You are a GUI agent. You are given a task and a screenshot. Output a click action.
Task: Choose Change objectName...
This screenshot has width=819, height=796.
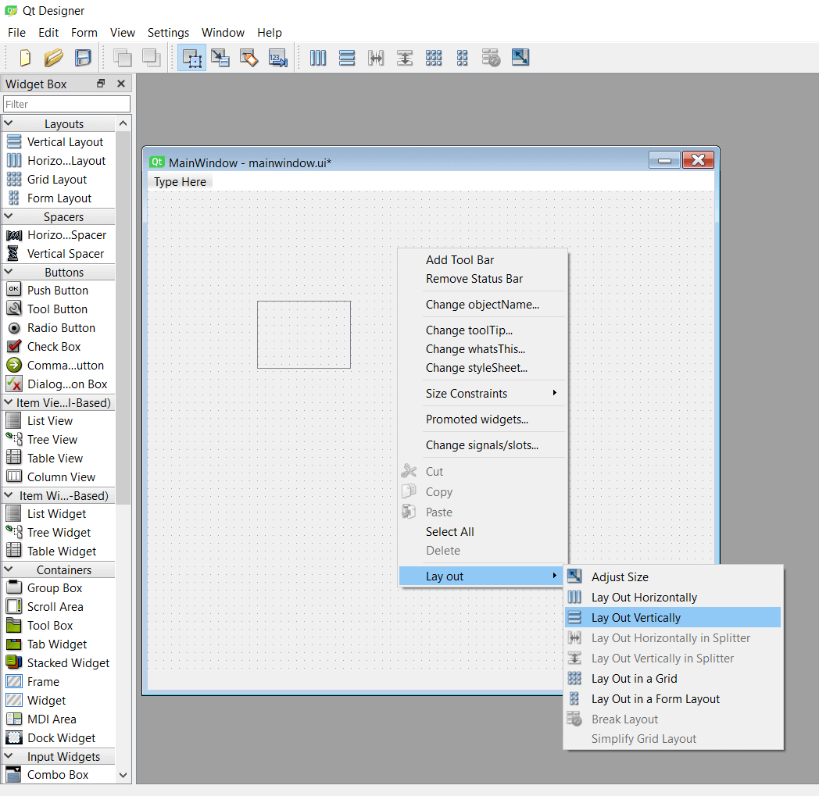click(x=483, y=305)
